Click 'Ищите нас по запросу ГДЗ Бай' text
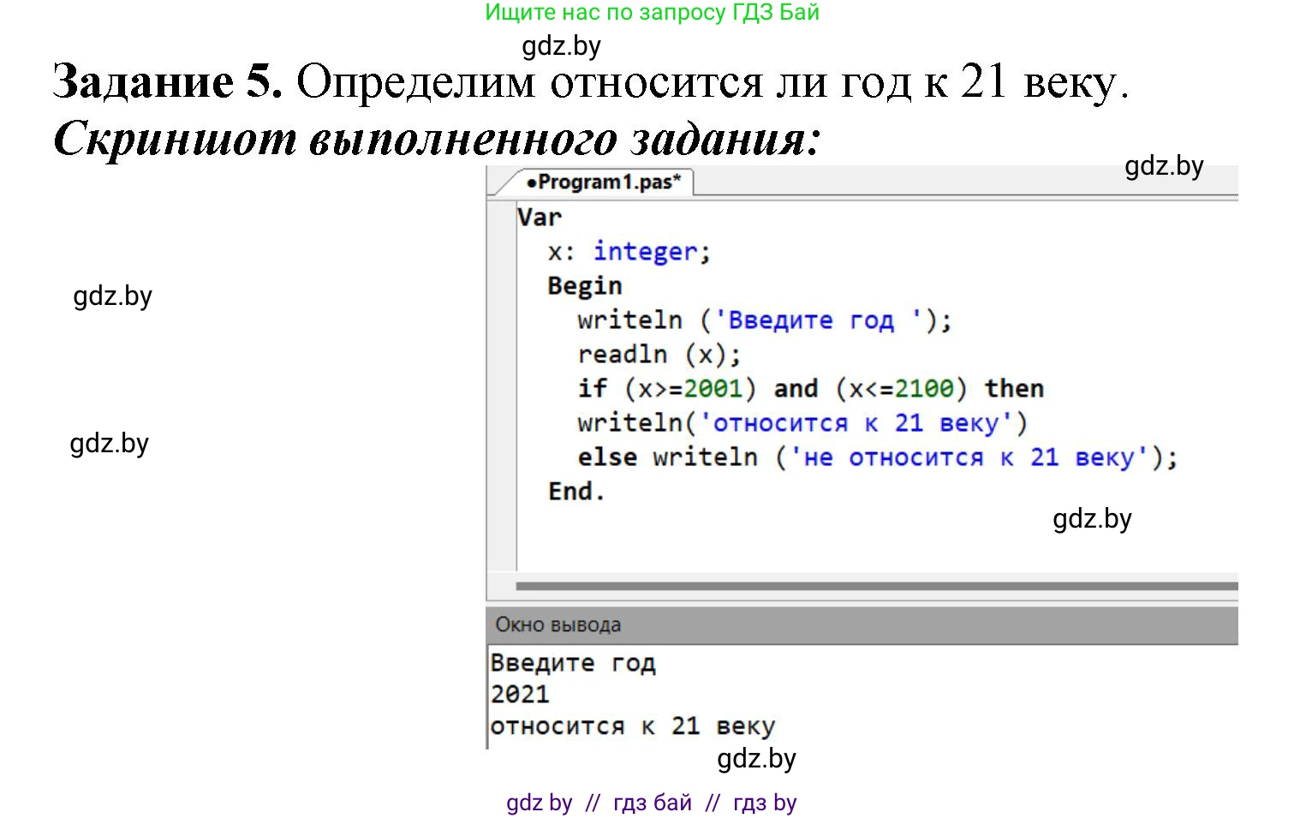The height and width of the screenshot is (818, 1306). coord(652,12)
